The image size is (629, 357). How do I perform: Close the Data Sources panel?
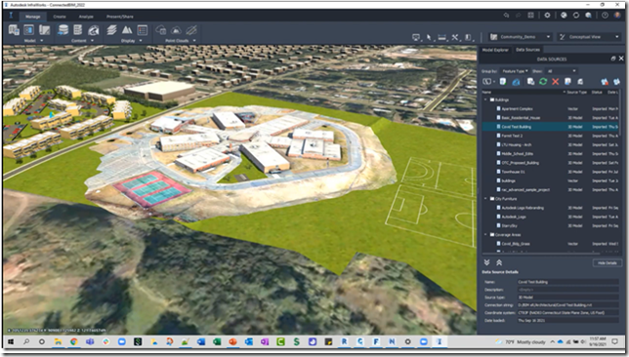point(621,59)
